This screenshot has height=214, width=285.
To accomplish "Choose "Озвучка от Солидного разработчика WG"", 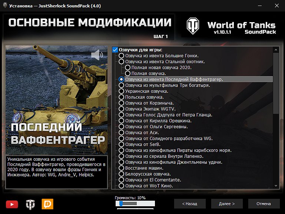I will (122, 139).
